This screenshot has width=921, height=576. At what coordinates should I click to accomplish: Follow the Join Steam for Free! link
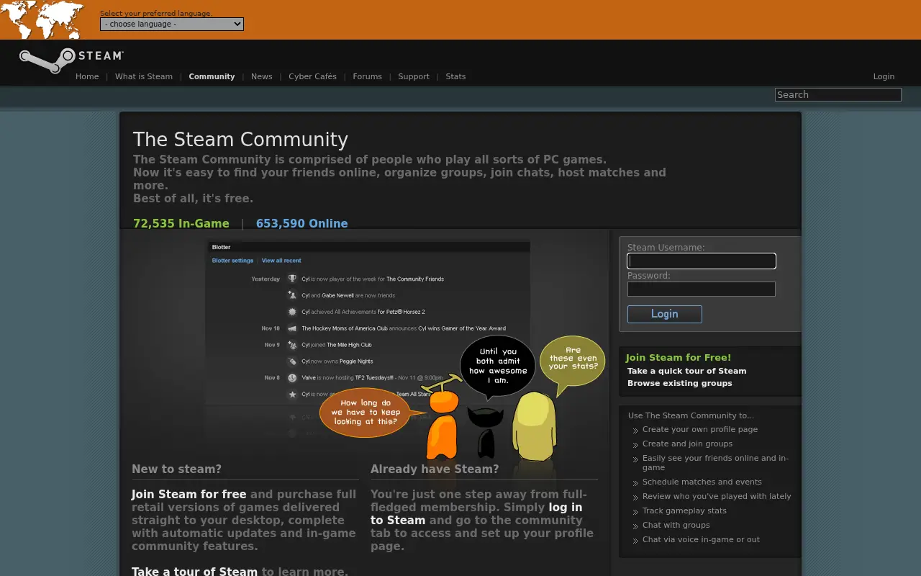[x=679, y=357]
